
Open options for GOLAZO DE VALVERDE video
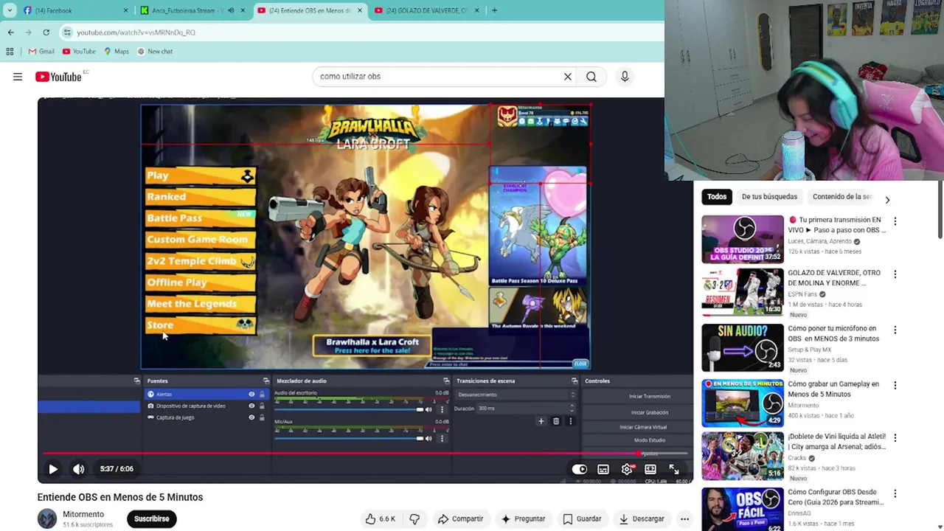(895, 274)
